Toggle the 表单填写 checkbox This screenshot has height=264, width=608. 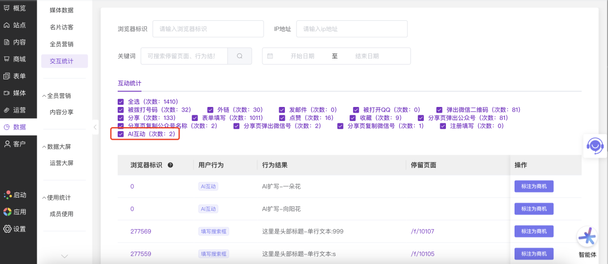tap(195, 118)
